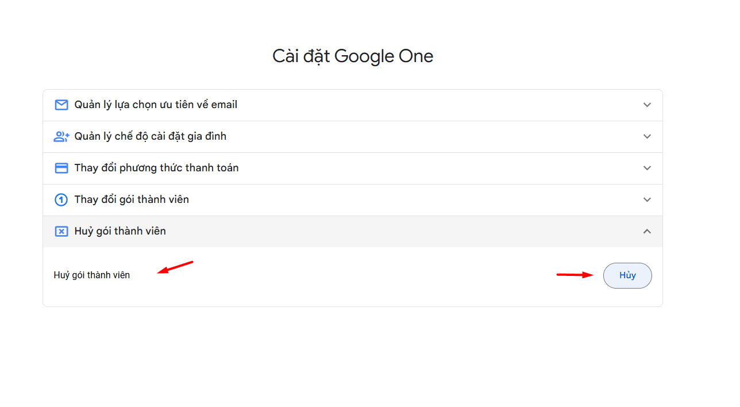
Task: Click the red arrow pointing at Hủy
Action: pos(575,275)
